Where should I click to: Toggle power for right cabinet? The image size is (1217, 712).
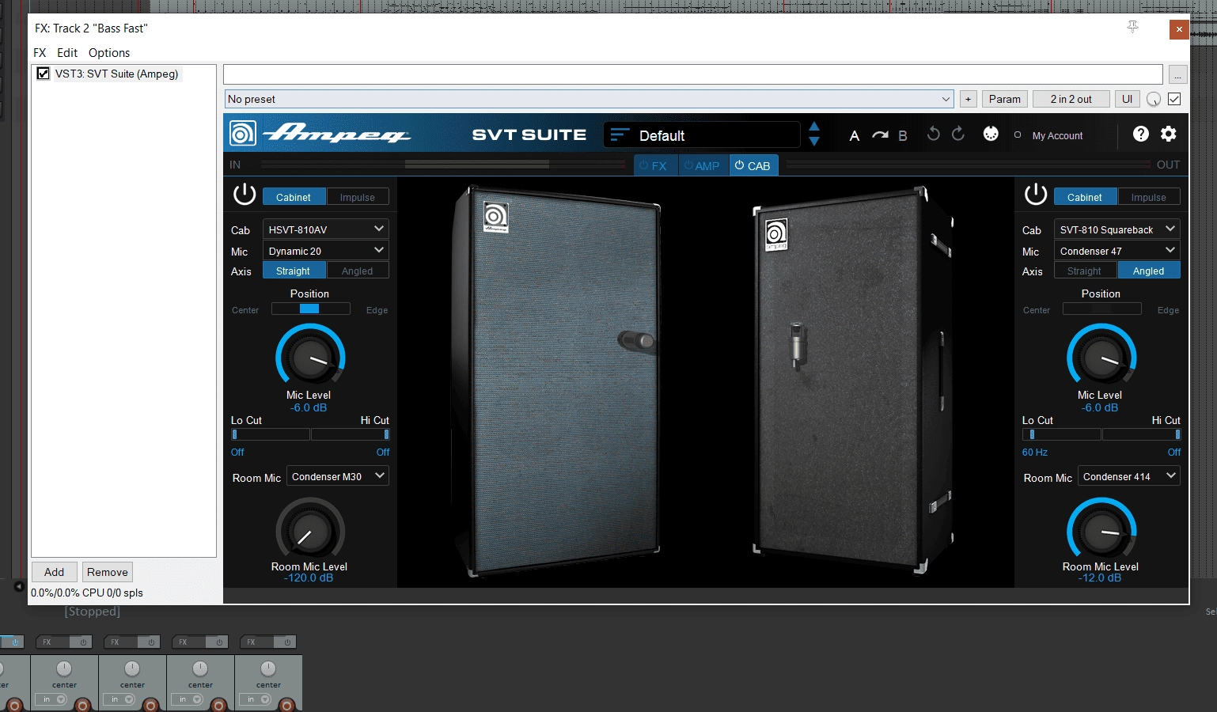pos(1036,195)
